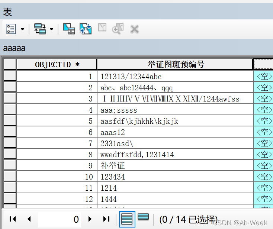Select the row header of row 11
This screenshot has width=273, height=229.
10,187
